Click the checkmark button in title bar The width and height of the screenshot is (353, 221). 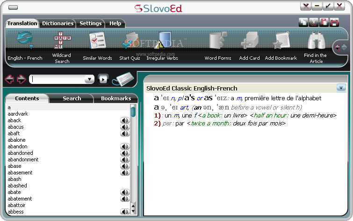328,6
